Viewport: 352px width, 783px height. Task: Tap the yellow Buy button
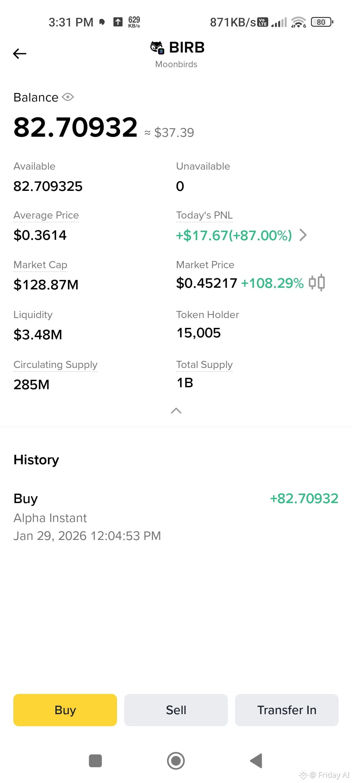pos(65,710)
